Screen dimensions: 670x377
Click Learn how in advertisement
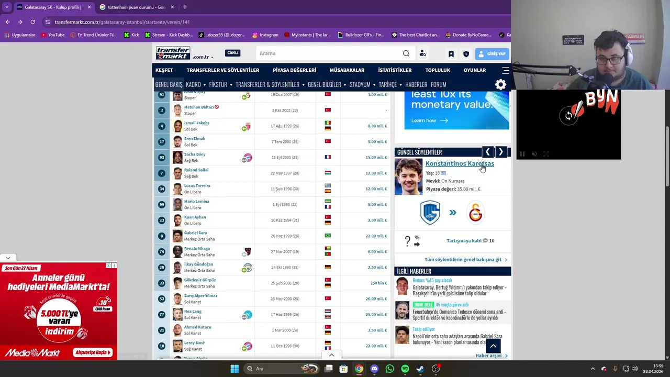pyautogui.click(x=430, y=120)
